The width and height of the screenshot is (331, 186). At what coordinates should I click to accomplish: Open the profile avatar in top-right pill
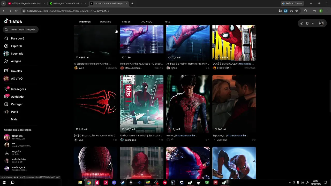321,23
